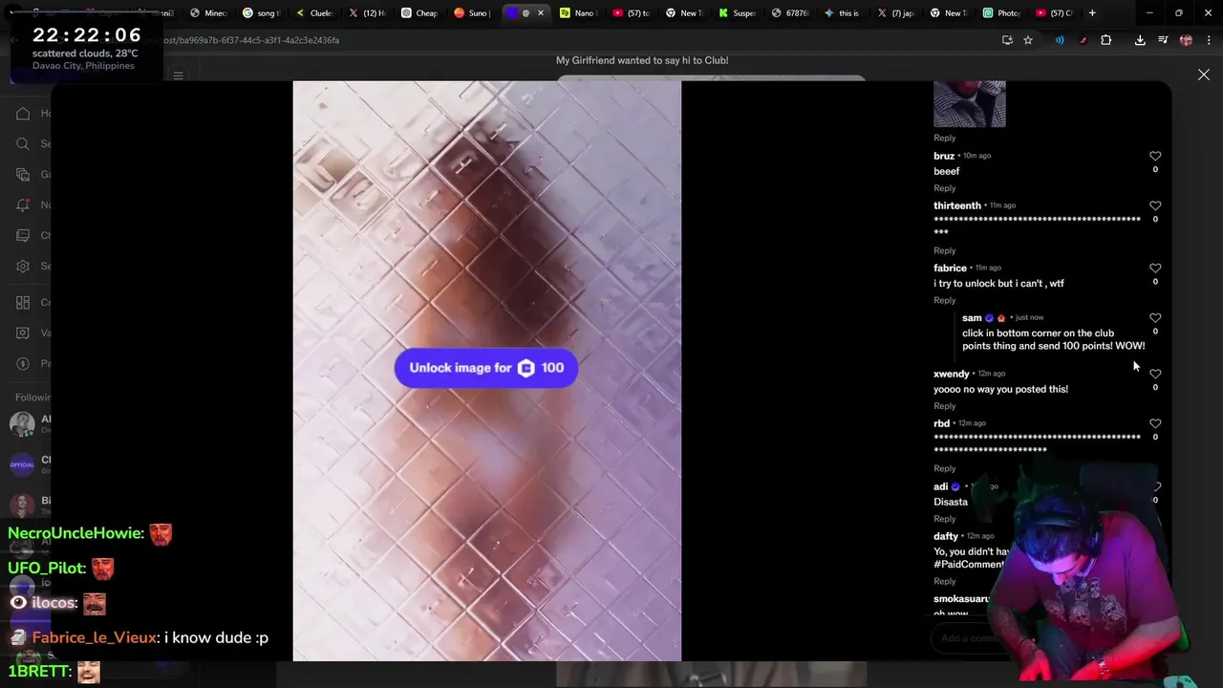Switch to the 'this is' browser tab

pyautogui.click(x=842, y=13)
